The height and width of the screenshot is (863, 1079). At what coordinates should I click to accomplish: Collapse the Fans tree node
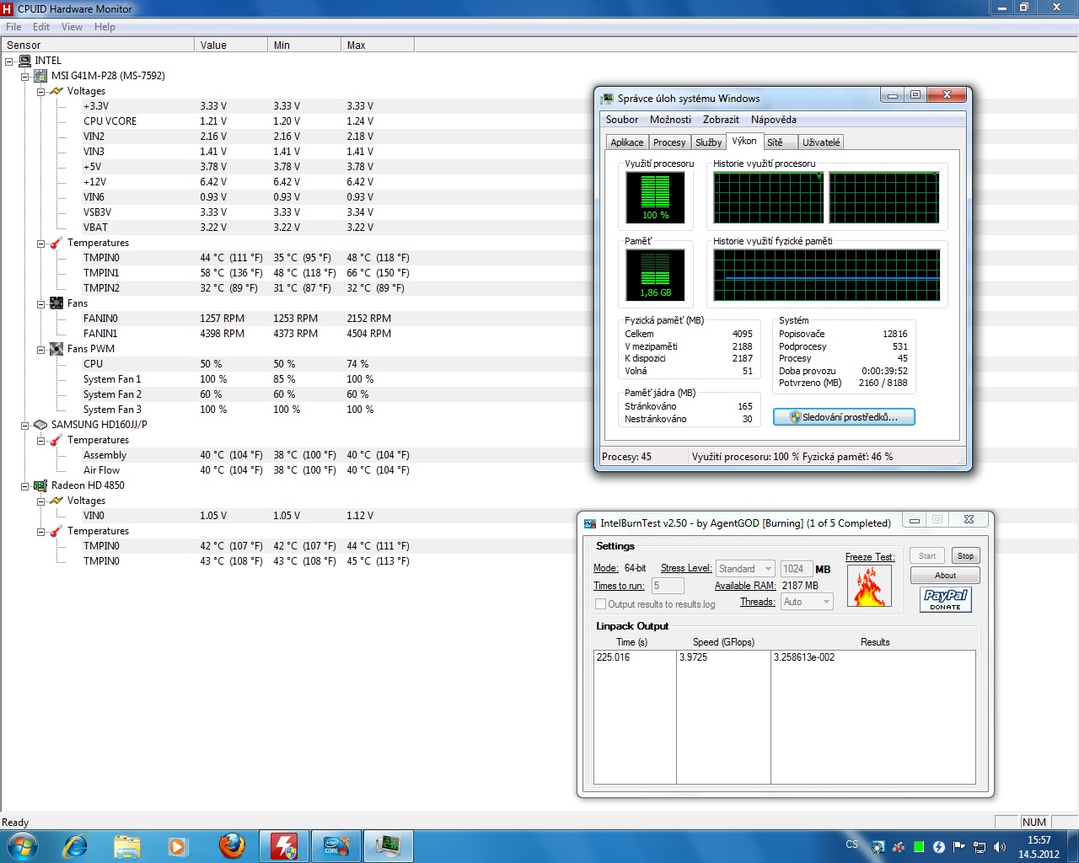(x=41, y=303)
